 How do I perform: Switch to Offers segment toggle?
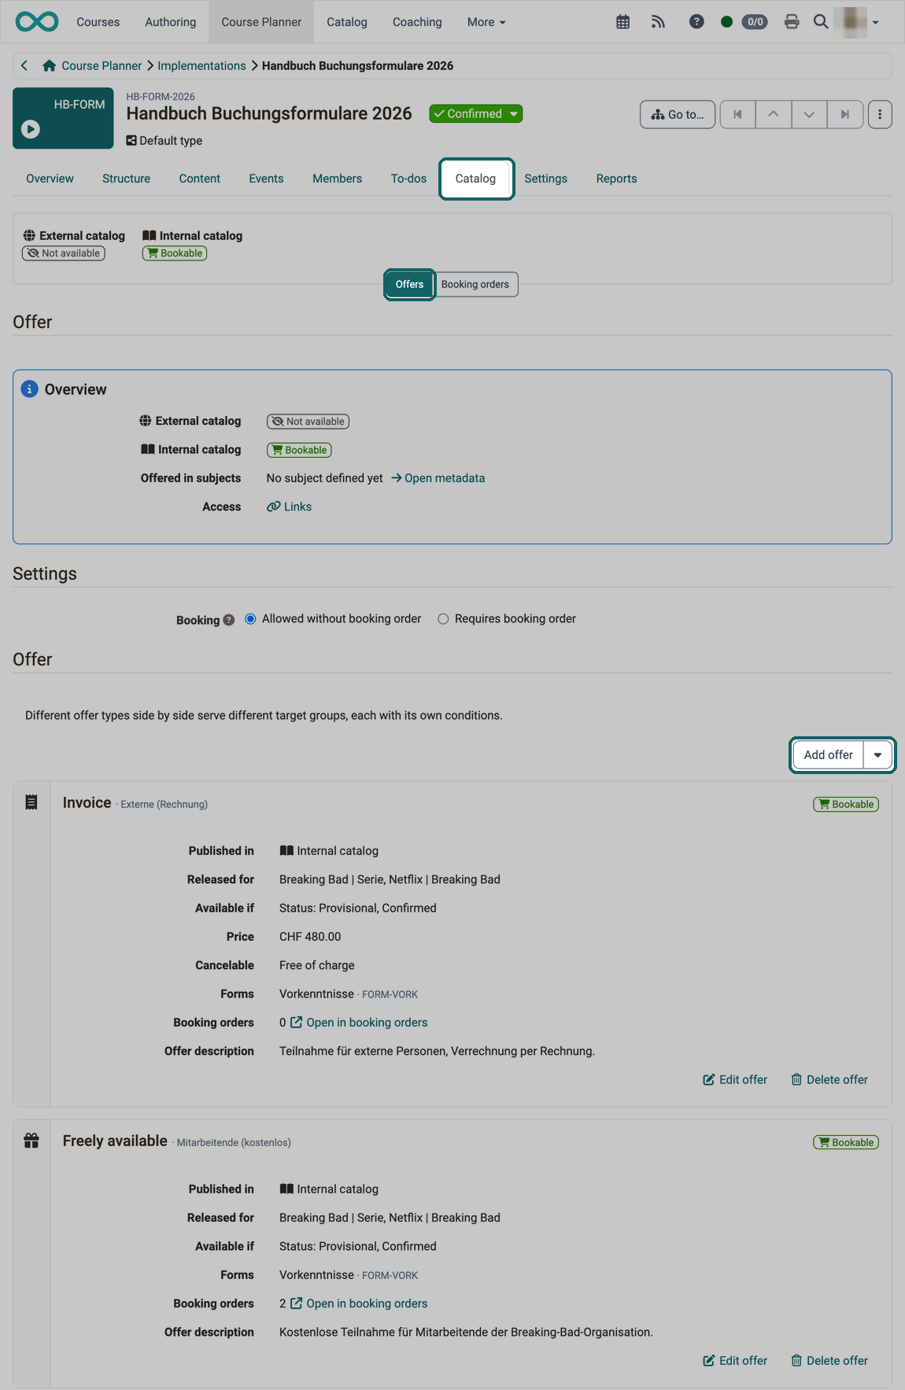[x=409, y=285]
